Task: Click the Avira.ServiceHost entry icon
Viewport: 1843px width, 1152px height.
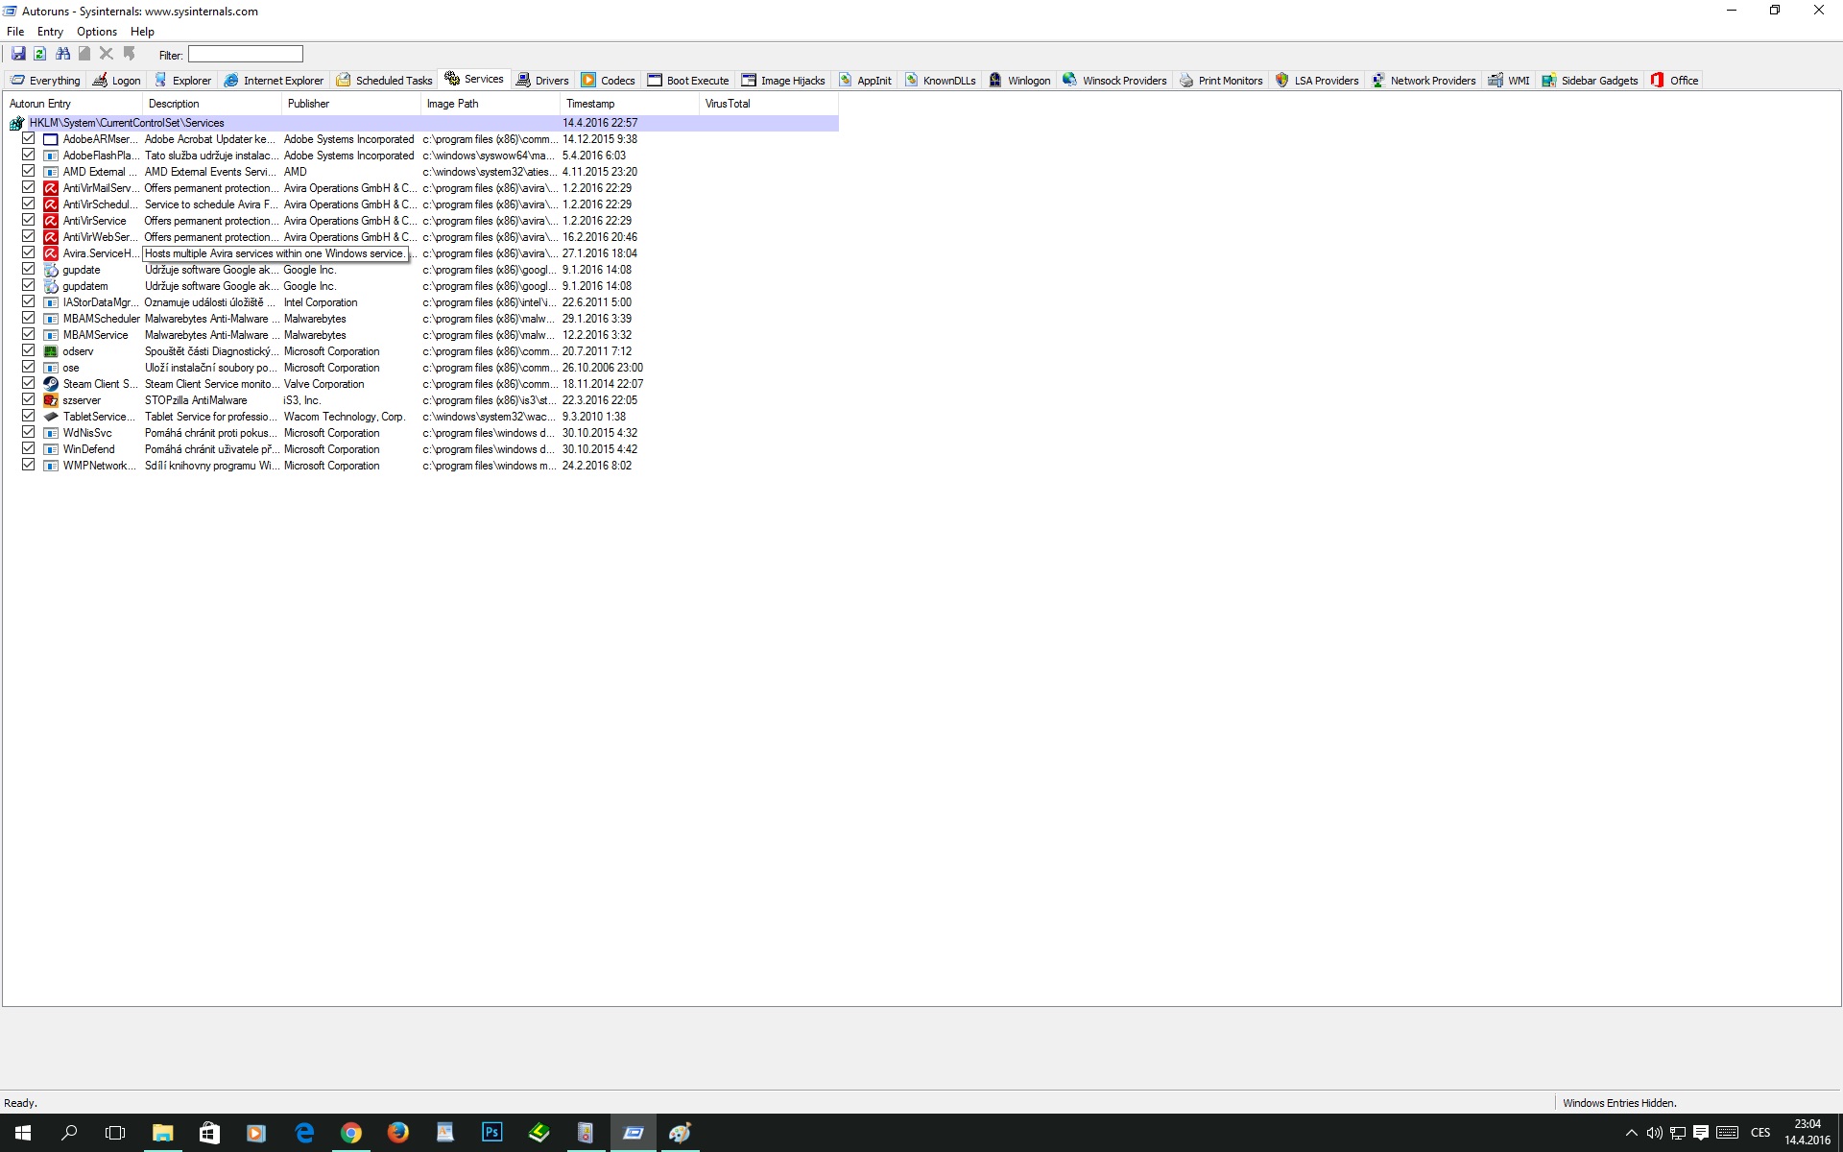Action: pos(51,253)
